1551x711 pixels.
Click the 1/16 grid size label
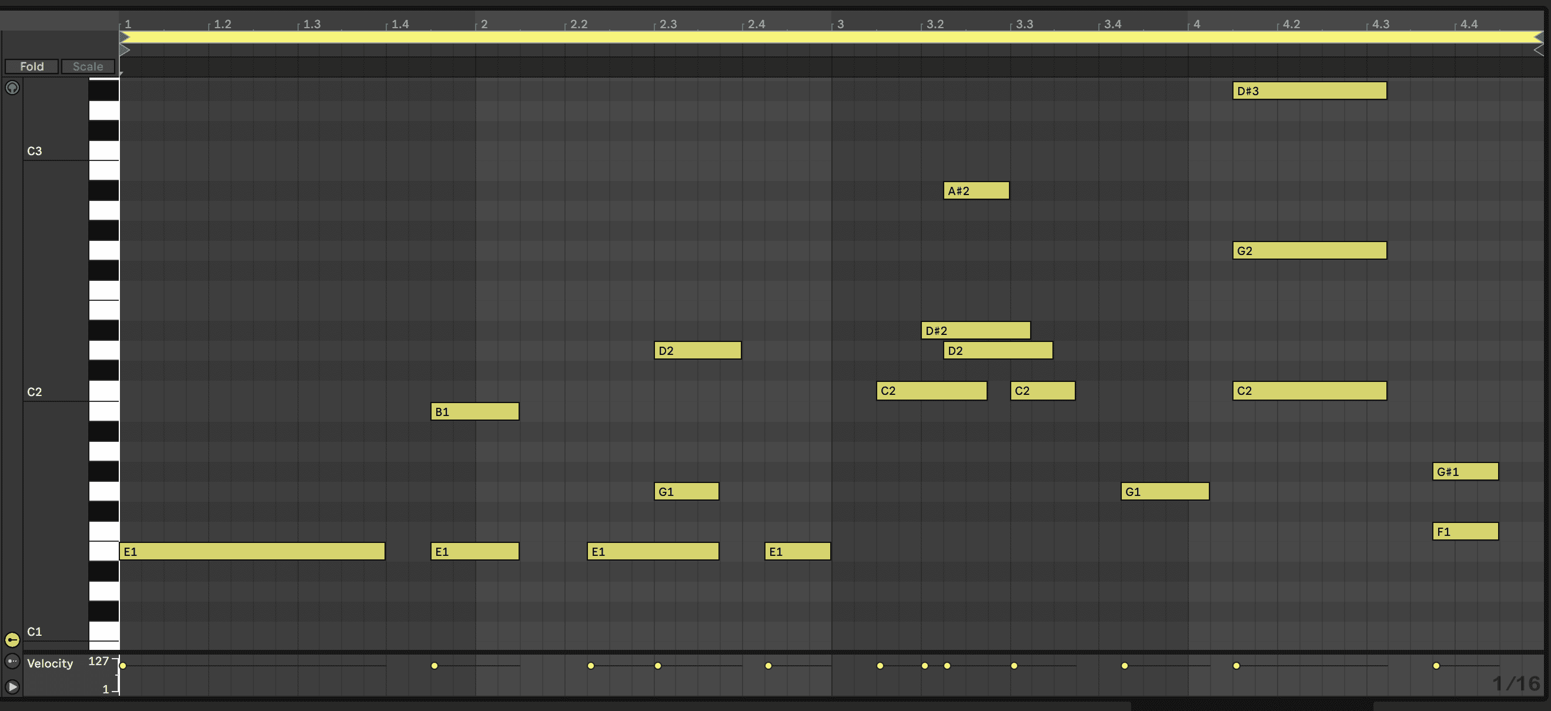[x=1516, y=683]
